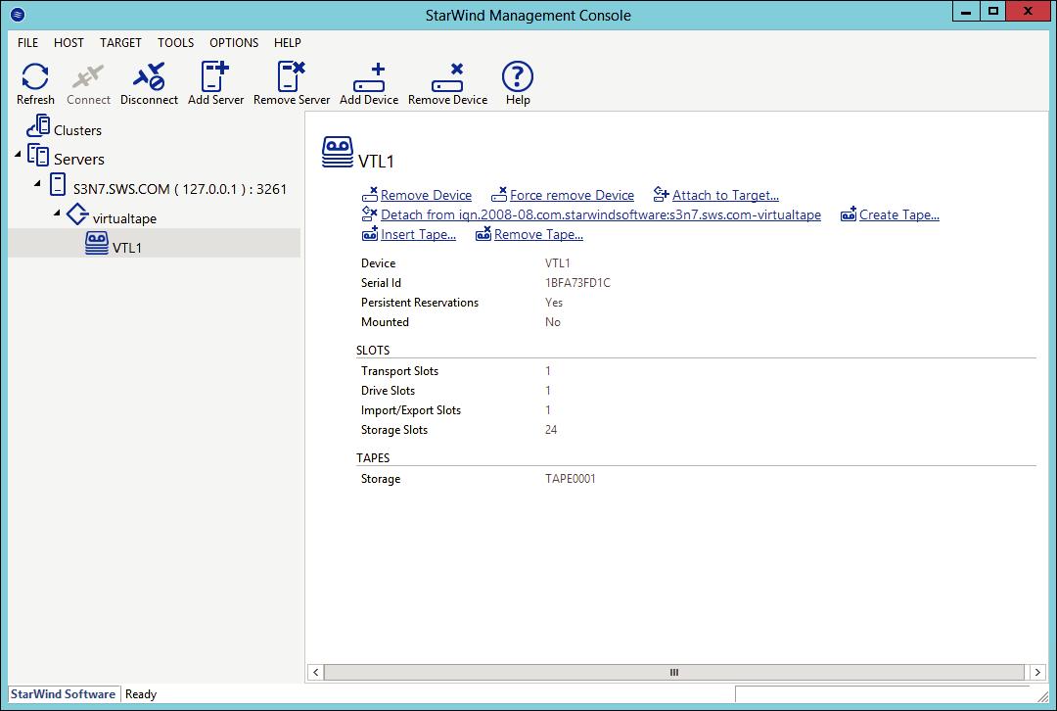Click the Drive Slots label
Viewport: 1057px width, 711px height.
click(x=388, y=391)
